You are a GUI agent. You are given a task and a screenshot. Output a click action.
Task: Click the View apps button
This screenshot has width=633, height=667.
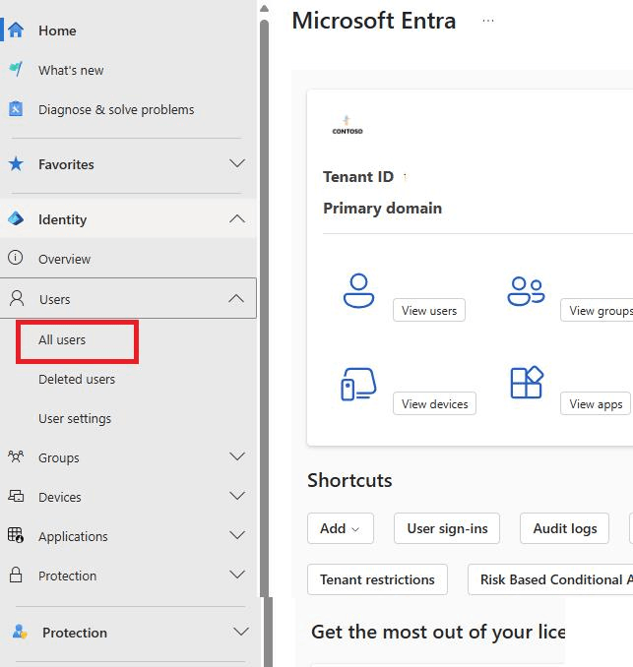[596, 403]
